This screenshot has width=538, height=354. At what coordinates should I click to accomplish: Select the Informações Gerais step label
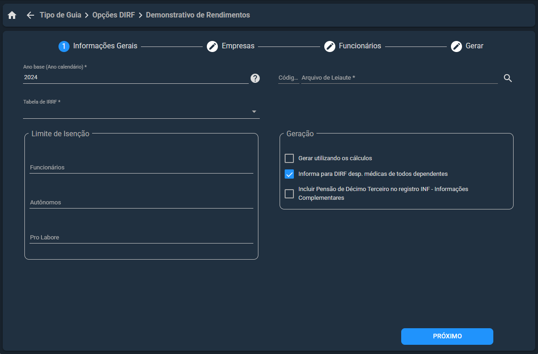[105, 46]
